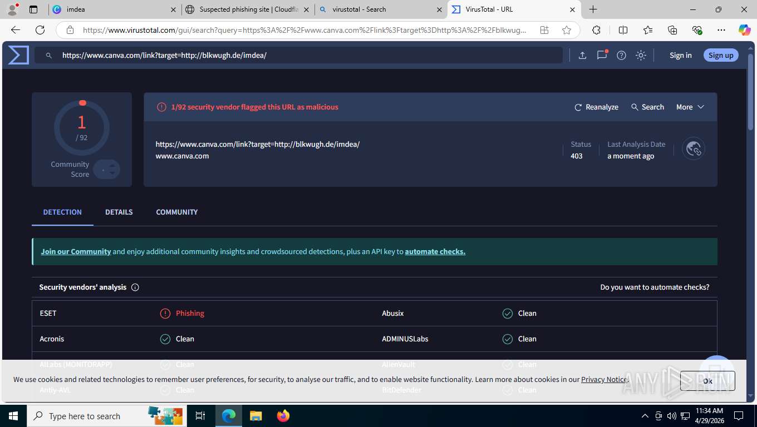
Task: Click the browser address bar
Action: (304, 30)
